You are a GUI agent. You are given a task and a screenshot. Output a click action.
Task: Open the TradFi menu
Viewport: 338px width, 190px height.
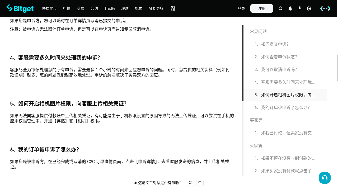coord(110,8)
